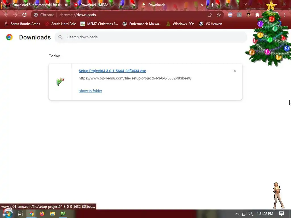Click the striped flag extension icon
This screenshot has width=291, height=218.
tap(230, 15)
